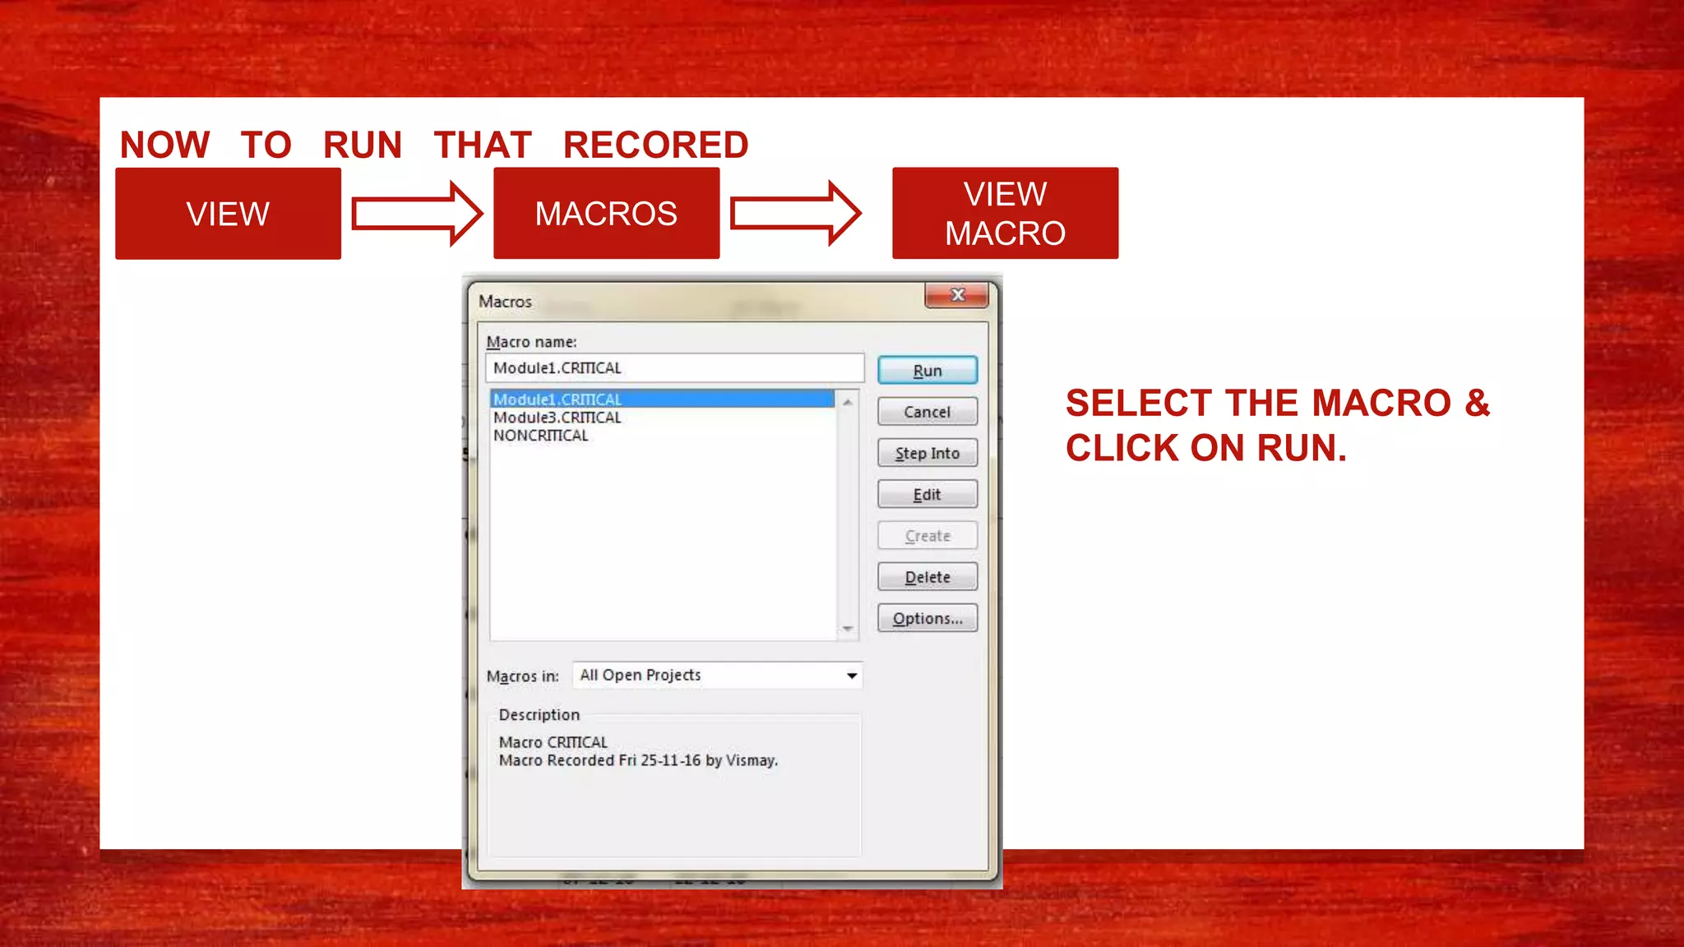
Task: Click the Run button in Macros dialog
Action: coord(928,370)
